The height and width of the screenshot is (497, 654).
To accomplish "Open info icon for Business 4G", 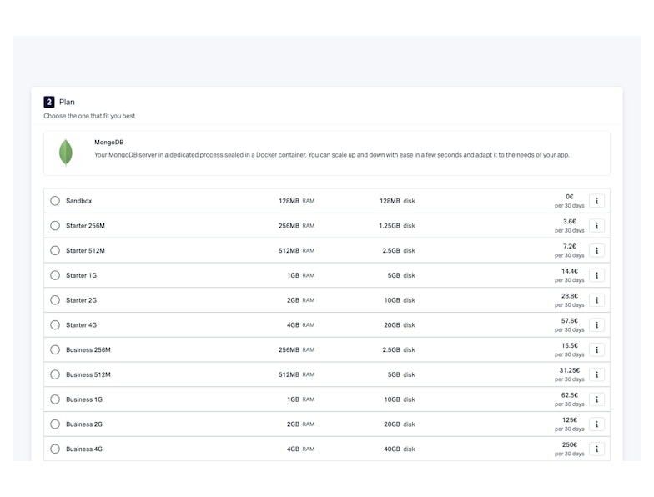I will coord(596,449).
